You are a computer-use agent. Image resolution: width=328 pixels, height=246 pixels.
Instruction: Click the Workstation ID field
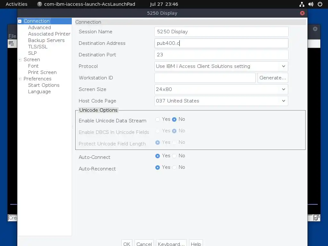205,78
